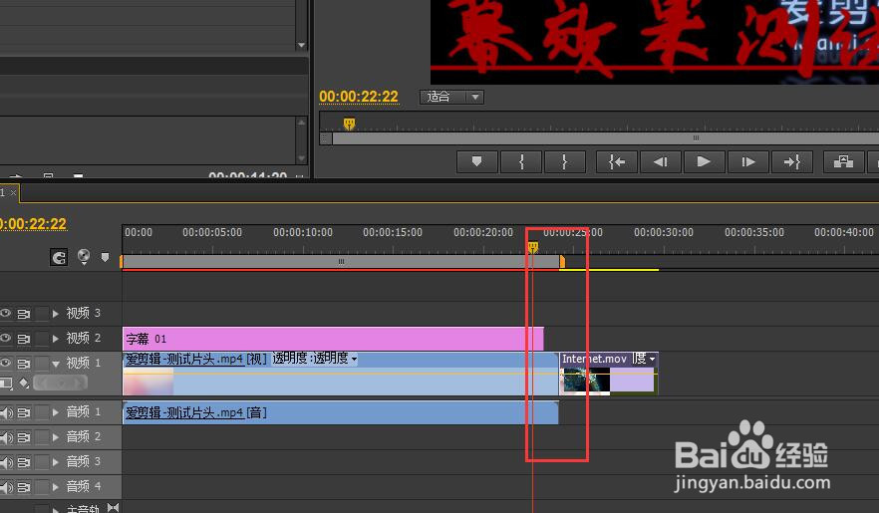This screenshot has width=879, height=513.
Task: Open 透明度:透明度 effect dropdown on video clip
Action: (x=315, y=359)
